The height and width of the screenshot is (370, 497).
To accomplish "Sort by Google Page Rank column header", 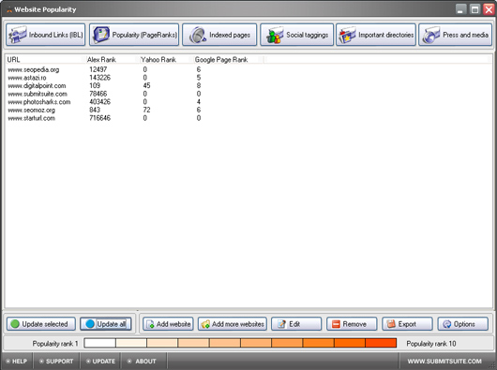I will click(228, 60).
